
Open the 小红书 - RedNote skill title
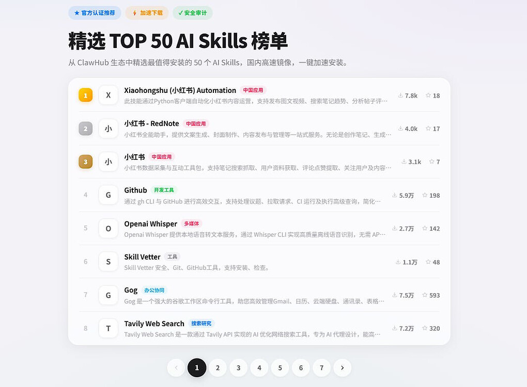pos(151,123)
